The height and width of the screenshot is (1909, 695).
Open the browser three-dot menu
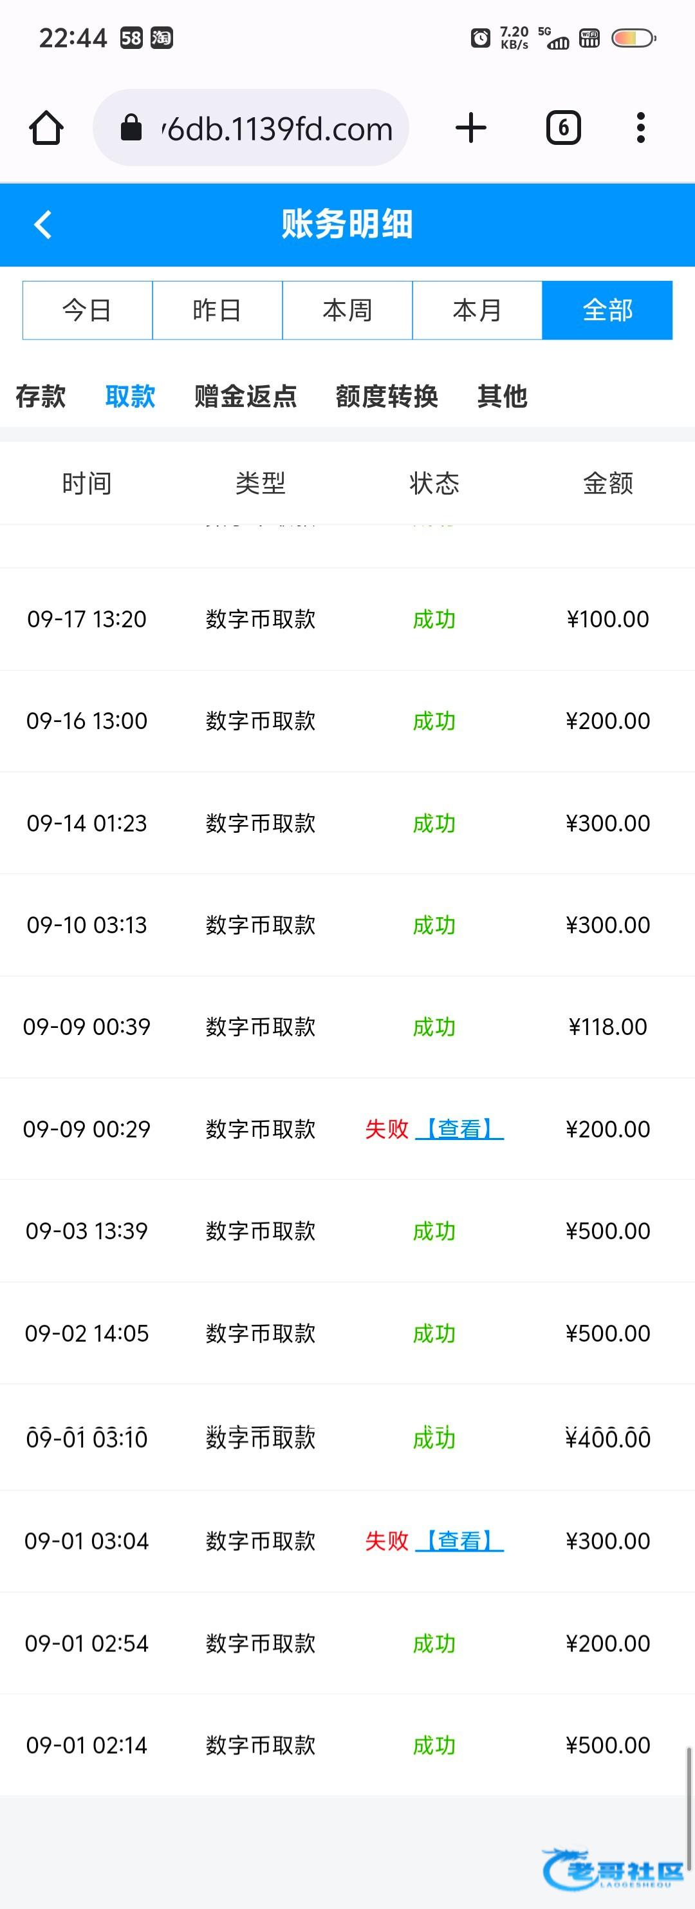(x=641, y=128)
